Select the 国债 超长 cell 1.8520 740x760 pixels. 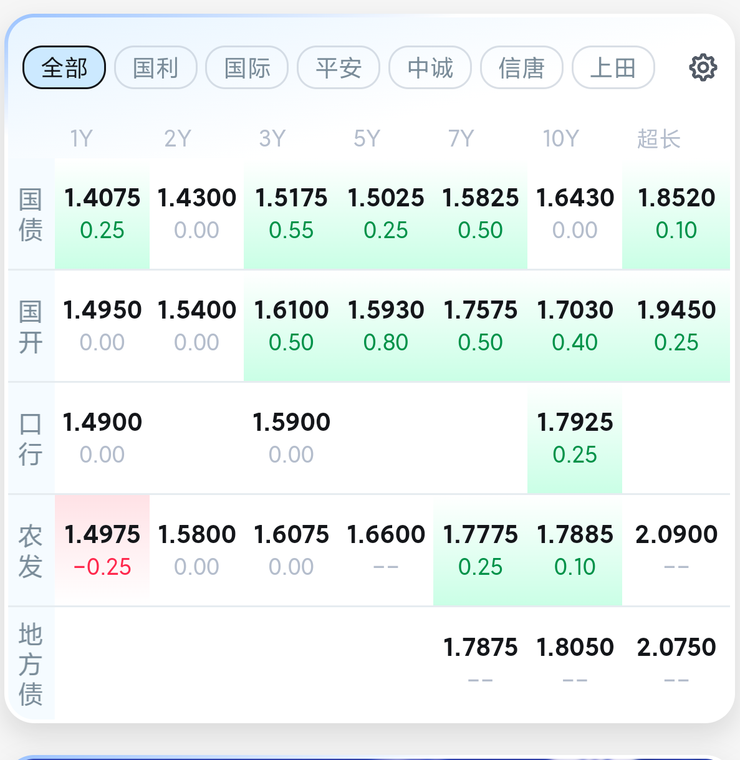[676, 214]
